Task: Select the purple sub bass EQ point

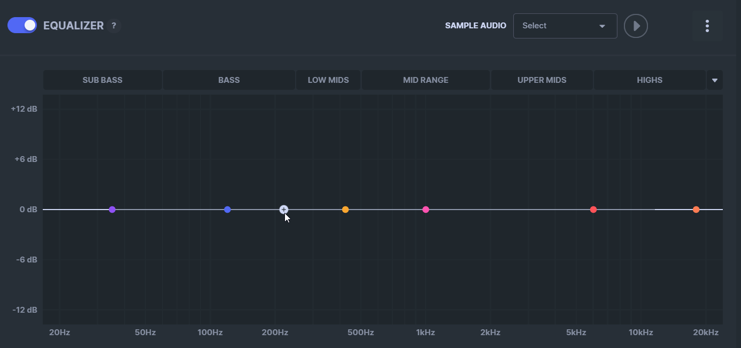Action: pos(112,210)
